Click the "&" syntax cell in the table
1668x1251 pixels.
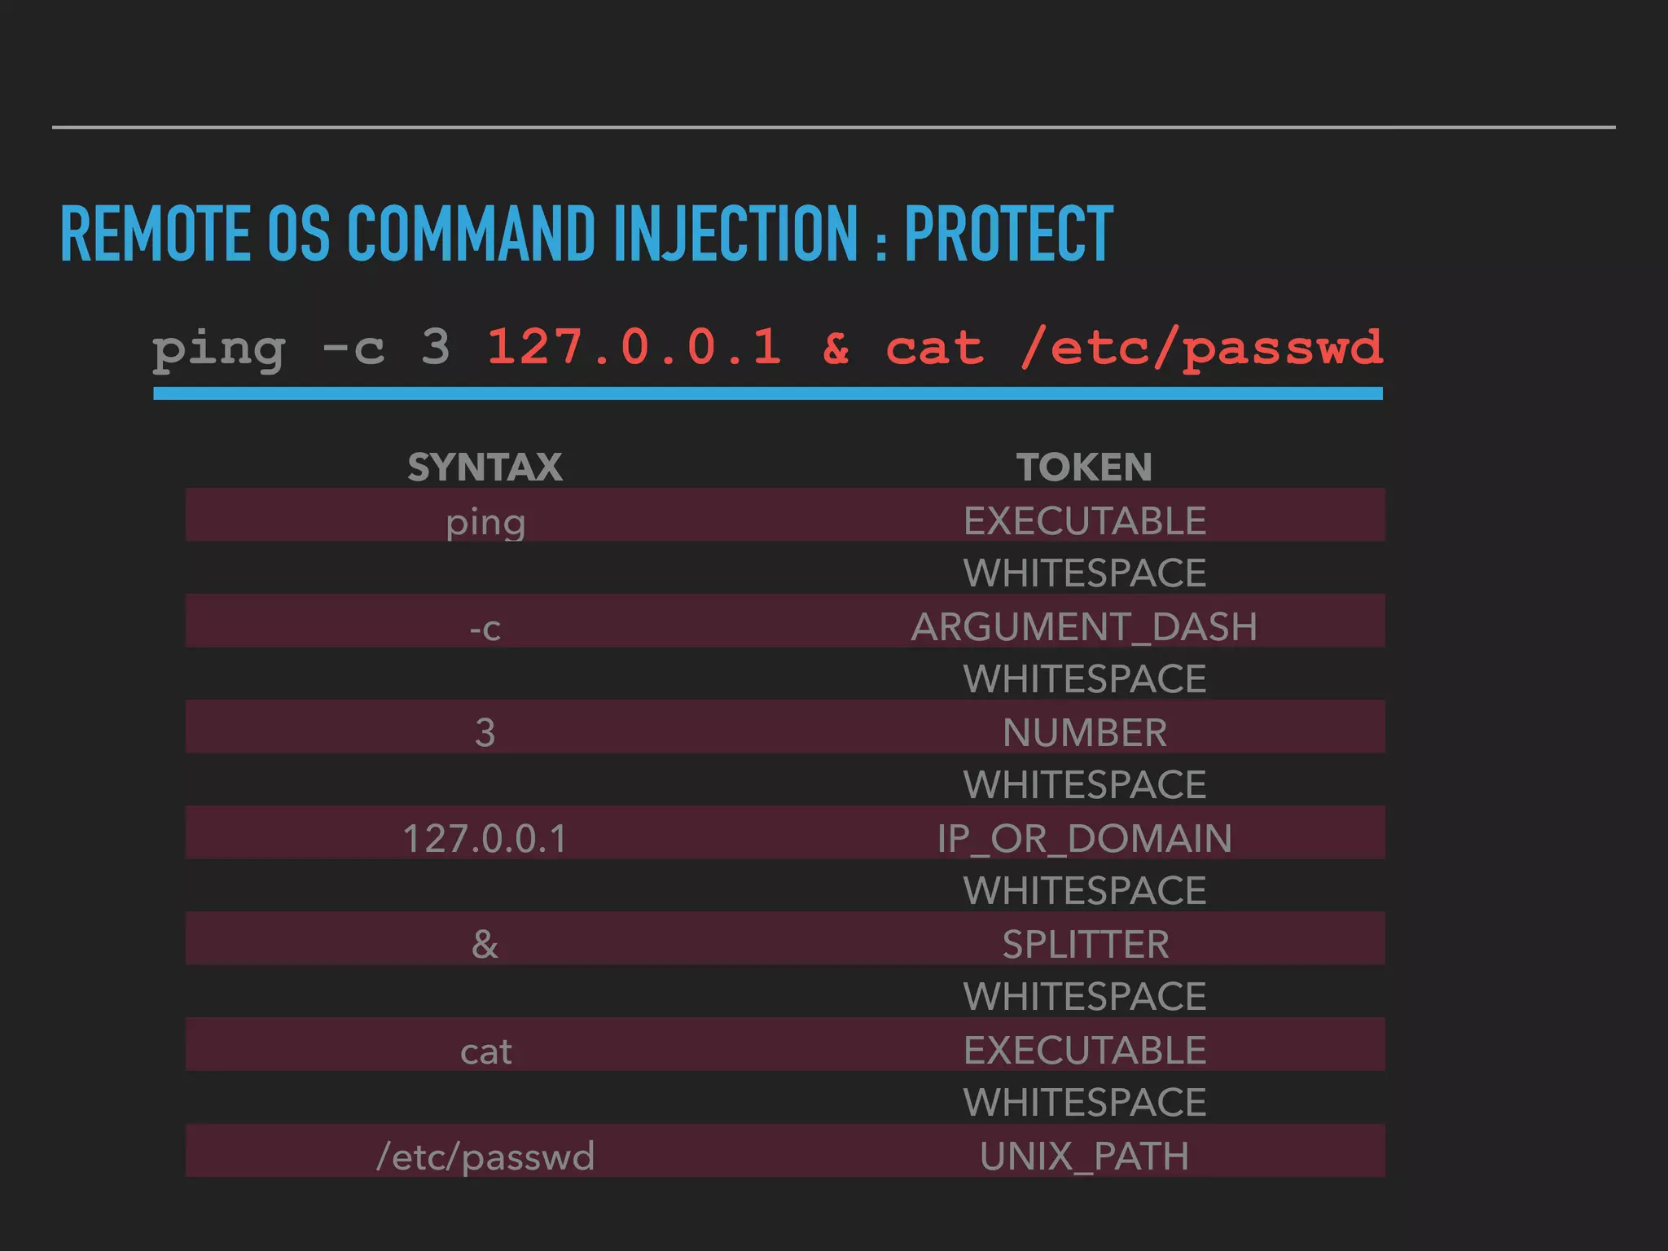(x=485, y=945)
